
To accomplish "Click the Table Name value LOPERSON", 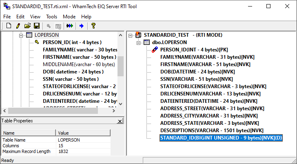I will [x=69, y=140].
